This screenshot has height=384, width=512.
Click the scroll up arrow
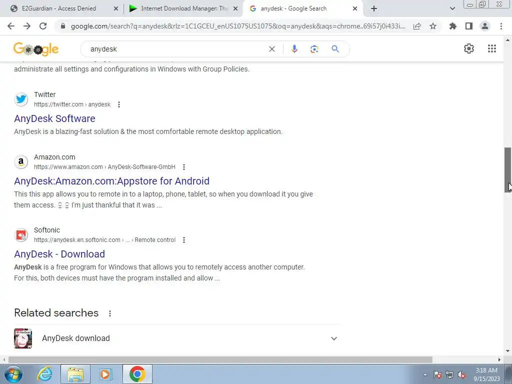point(507,40)
